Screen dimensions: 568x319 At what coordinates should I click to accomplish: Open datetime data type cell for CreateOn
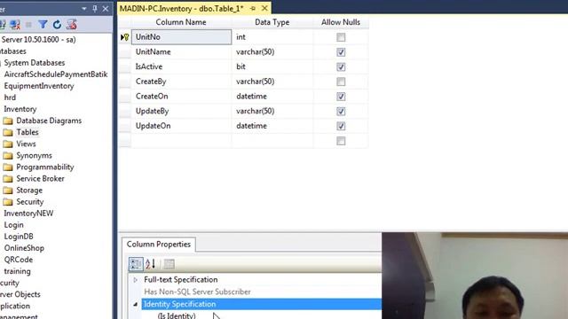(x=272, y=97)
